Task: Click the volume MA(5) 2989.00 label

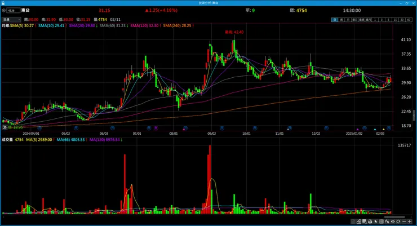Action: click(x=39, y=140)
